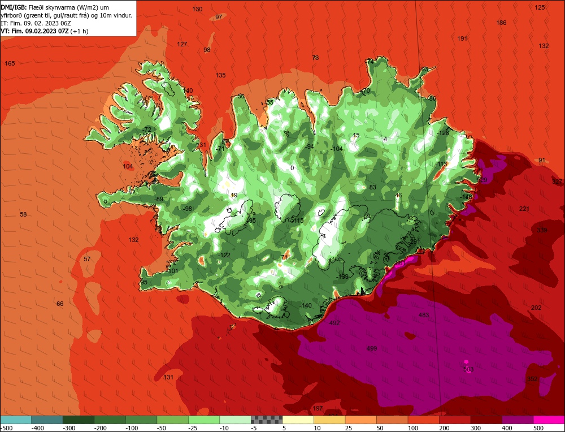Click the map value 529
This screenshot has width=565, height=432.
(x=482, y=180)
